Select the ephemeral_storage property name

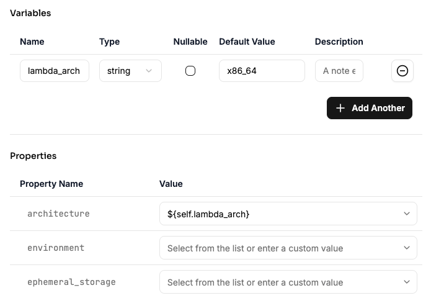(x=71, y=282)
